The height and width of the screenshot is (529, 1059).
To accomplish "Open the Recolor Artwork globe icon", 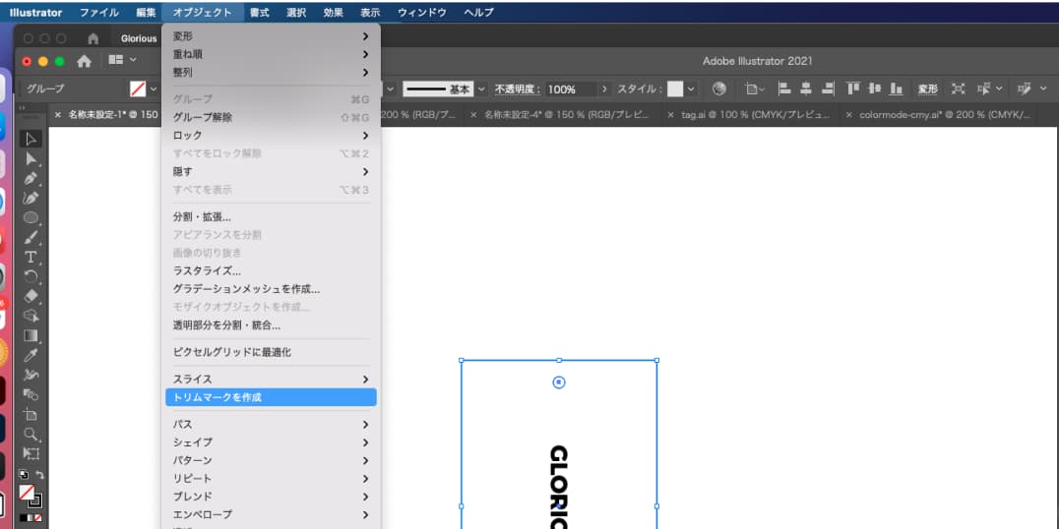I will [x=719, y=88].
